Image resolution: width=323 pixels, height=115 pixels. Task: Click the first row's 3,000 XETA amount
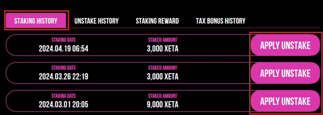tap(162, 49)
